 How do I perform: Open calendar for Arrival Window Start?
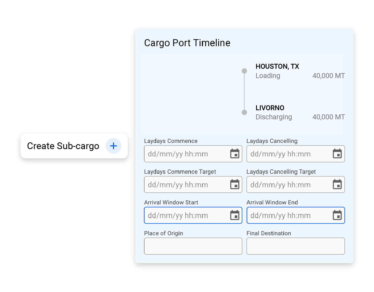click(x=235, y=215)
